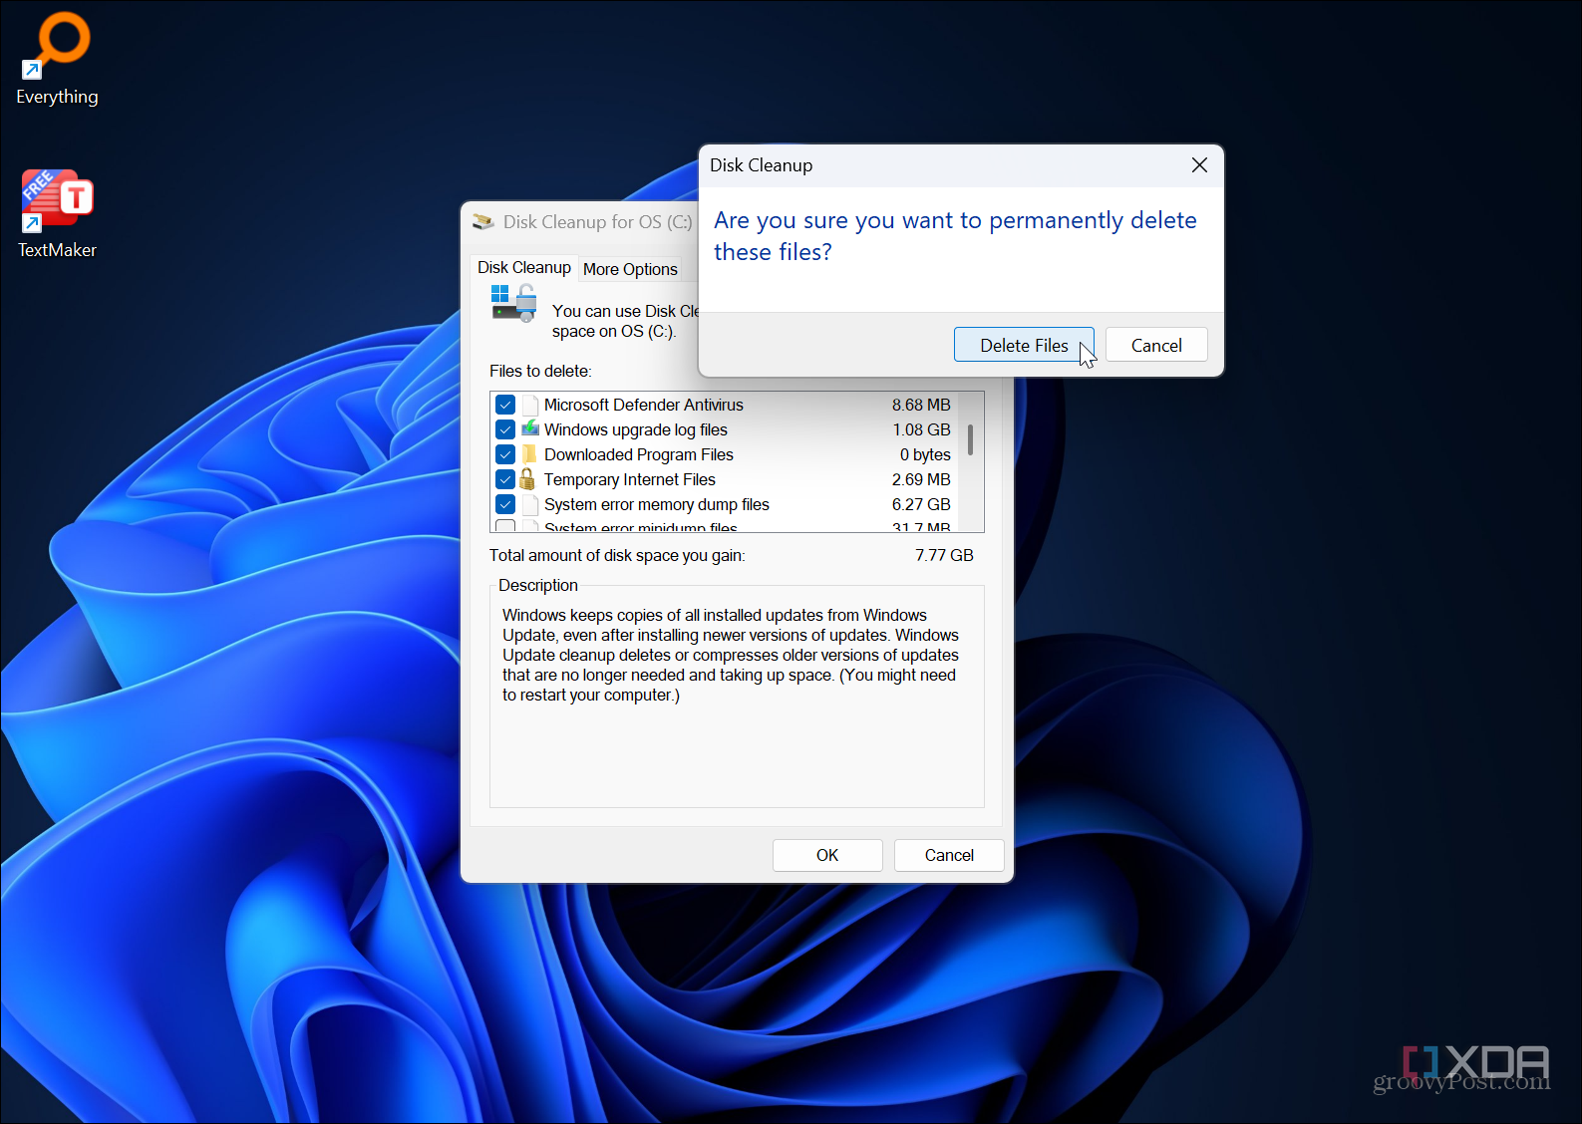
Task: Click the Temporary Internet Files lock icon
Action: 528,479
